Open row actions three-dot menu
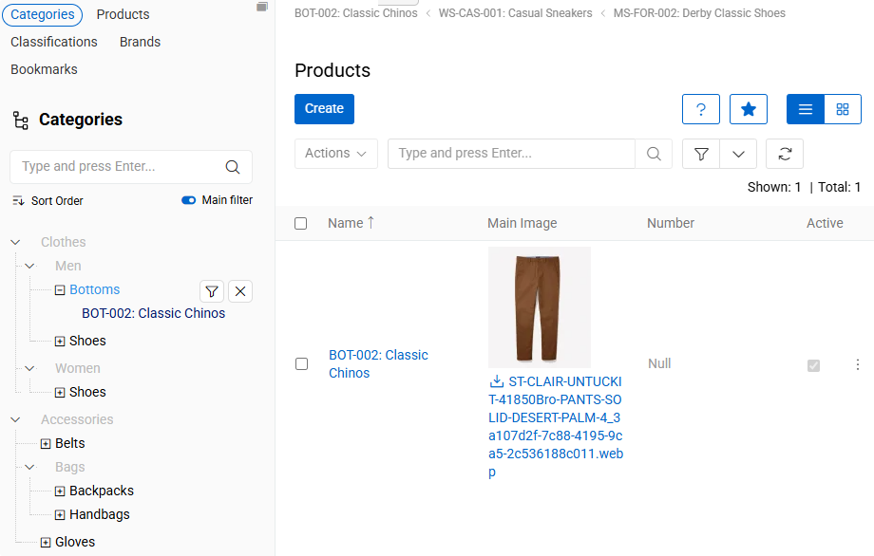Screen dimensions: 874x556 (x=858, y=364)
